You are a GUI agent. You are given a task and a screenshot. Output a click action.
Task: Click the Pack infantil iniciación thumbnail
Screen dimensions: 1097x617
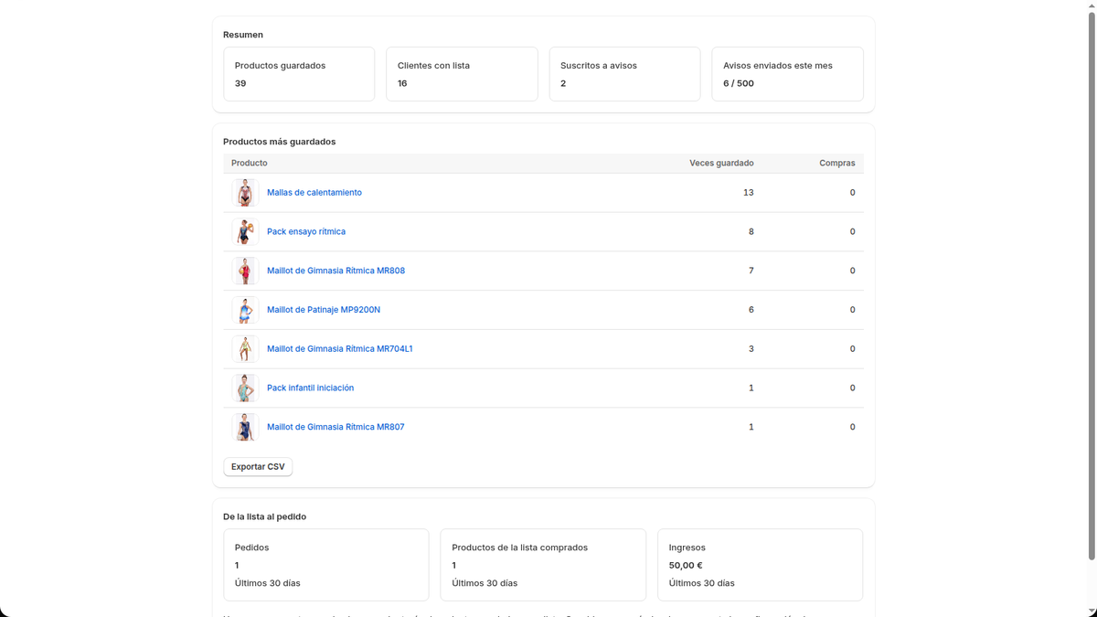point(245,388)
